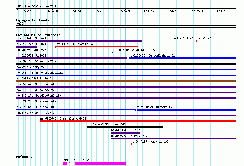
Task: Click the nsv4730132 (Hanlon2021) text label
Action: [35, 113]
